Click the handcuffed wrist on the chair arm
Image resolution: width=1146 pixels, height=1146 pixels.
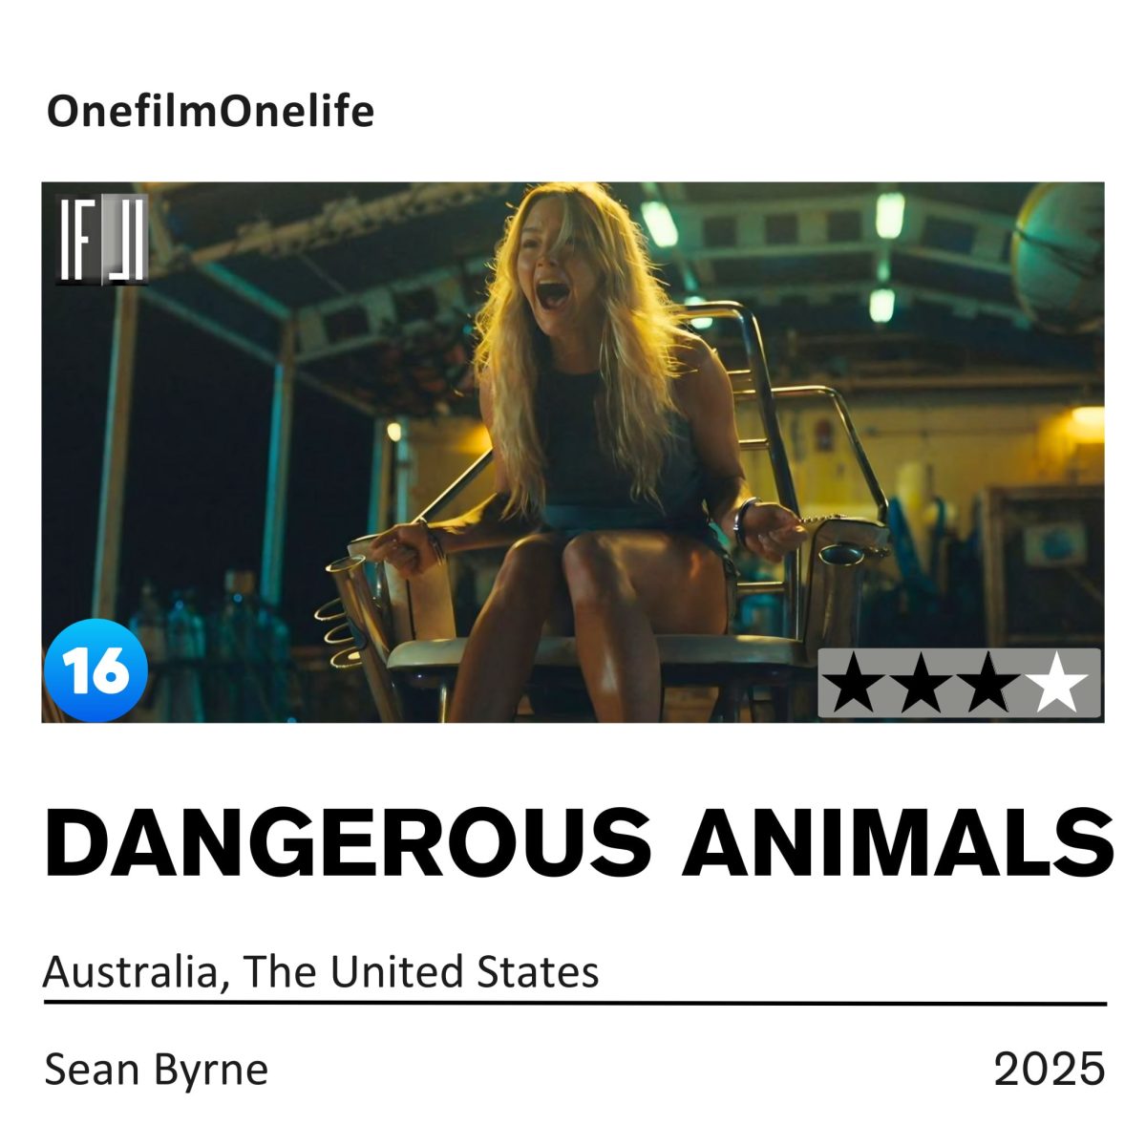(749, 521)
